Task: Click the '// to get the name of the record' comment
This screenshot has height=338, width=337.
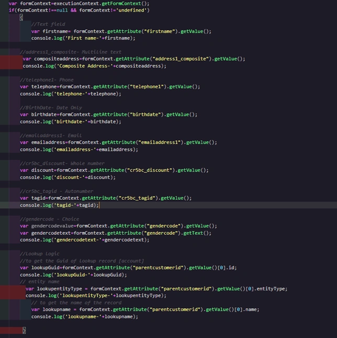Action: [x=76, y=302]
